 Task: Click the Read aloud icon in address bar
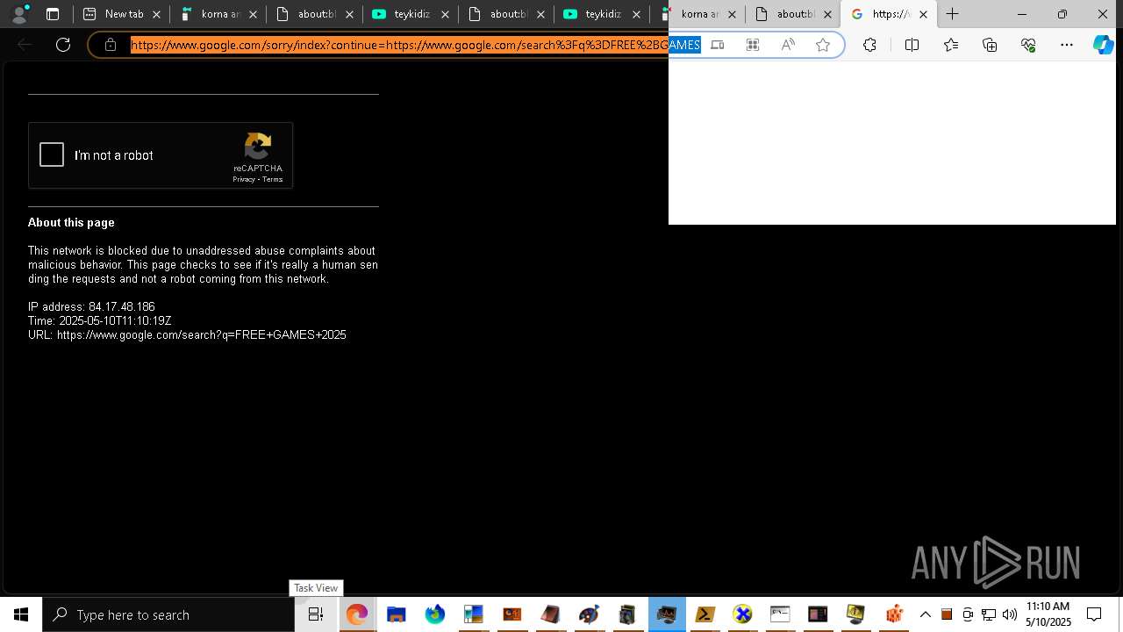coord(788,45)
